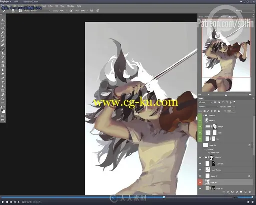Select the Horizontal Type tool

(3, 82)
